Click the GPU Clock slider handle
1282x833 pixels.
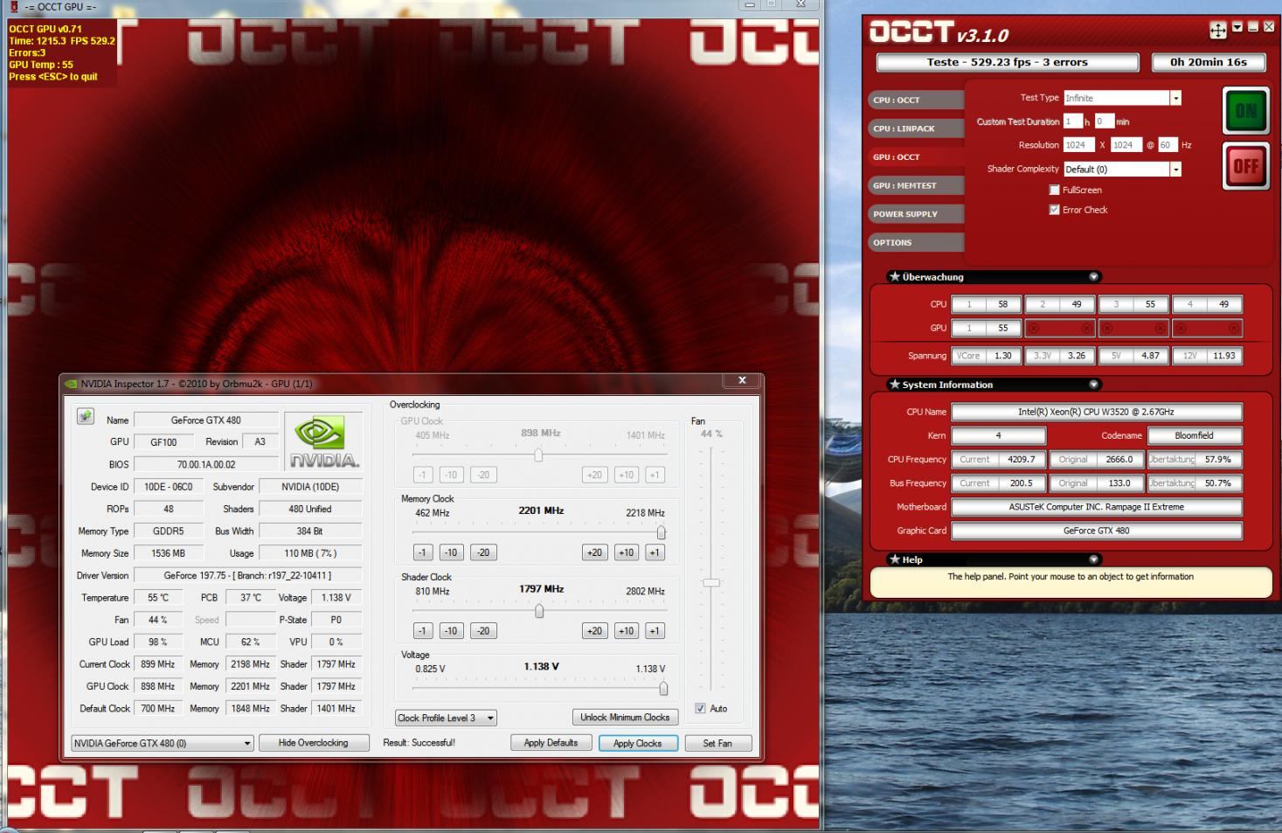538,455
